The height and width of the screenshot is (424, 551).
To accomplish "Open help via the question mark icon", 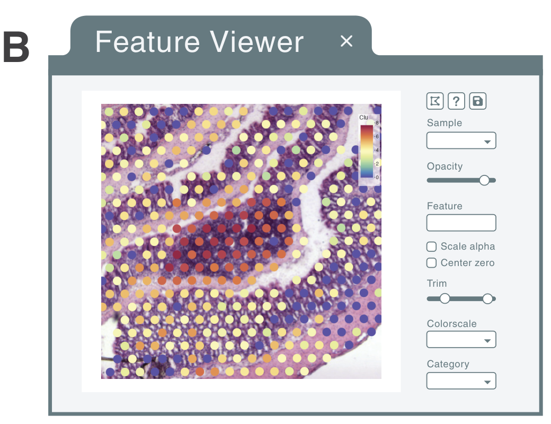I will [x=456, y=101].
